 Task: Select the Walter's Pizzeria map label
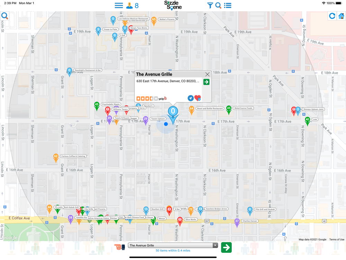tap(167, 19)
